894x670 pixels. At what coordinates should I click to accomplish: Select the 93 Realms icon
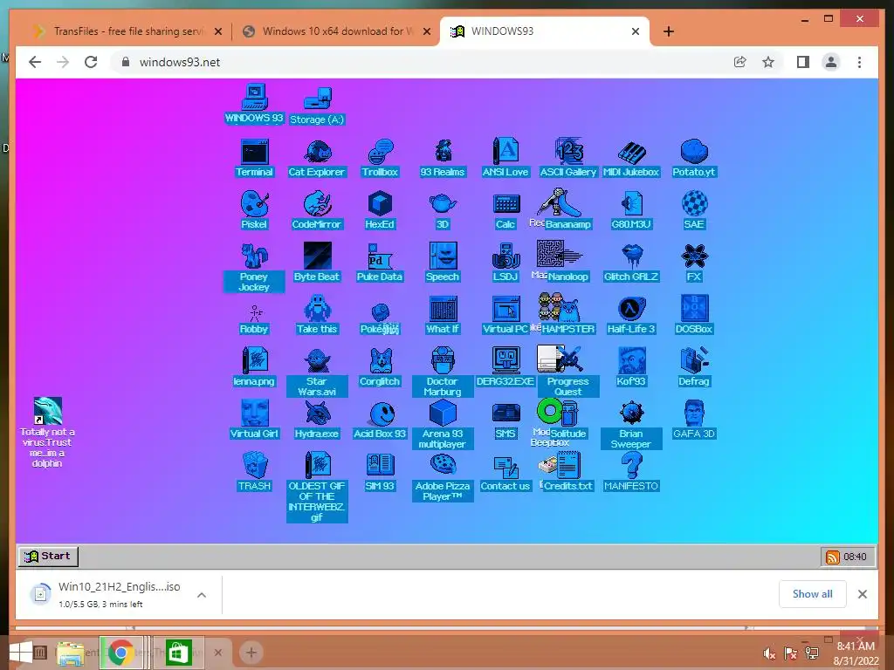pyautogui.click(x=443, y=158)
